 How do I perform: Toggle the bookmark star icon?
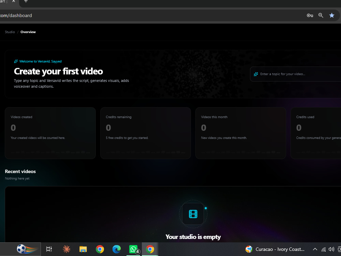[332, 15]
